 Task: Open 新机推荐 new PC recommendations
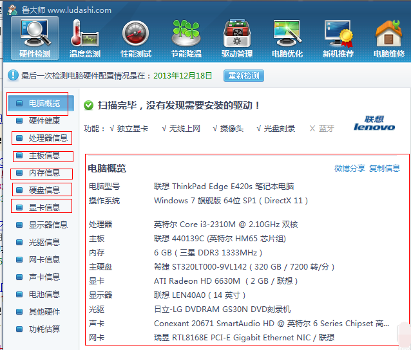[338, 38]
